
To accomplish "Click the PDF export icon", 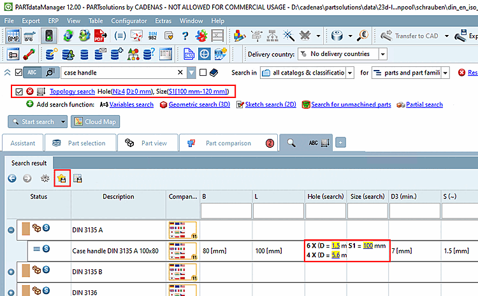I will [100, 36].
